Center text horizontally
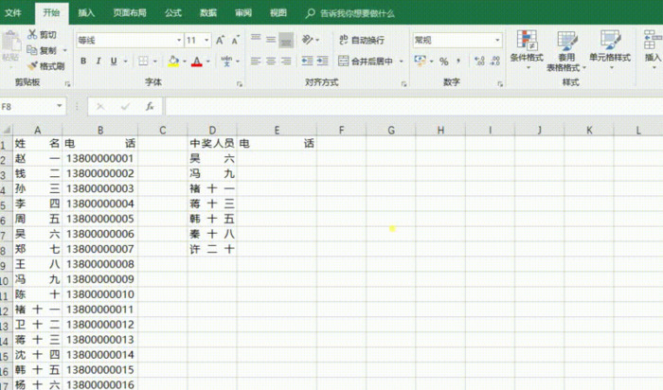The width and height of the screenshot is (663, 390). [271, 61]
